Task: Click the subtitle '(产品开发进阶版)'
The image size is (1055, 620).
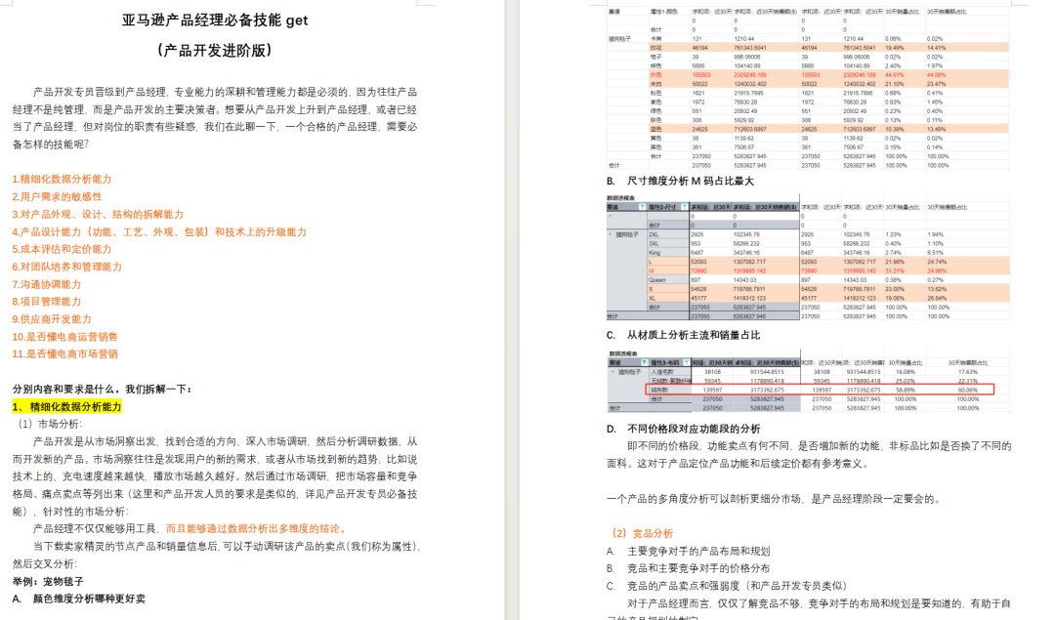Action: coord(215,51)
